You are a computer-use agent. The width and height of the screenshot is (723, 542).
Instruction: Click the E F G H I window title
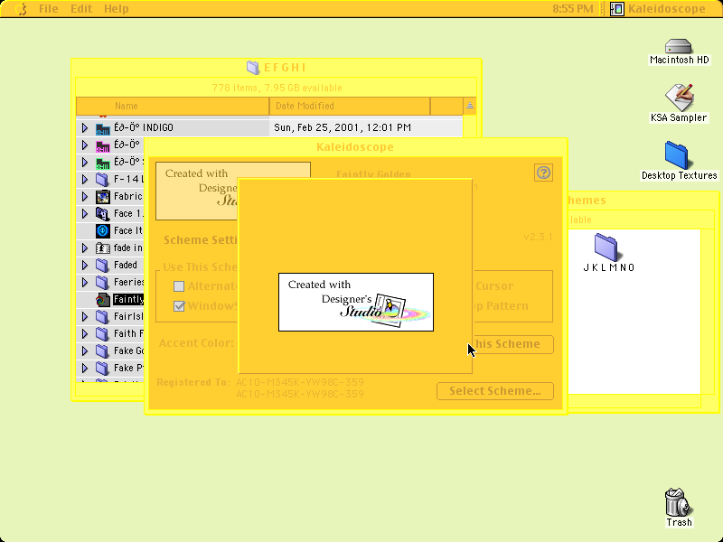[285, 68]
